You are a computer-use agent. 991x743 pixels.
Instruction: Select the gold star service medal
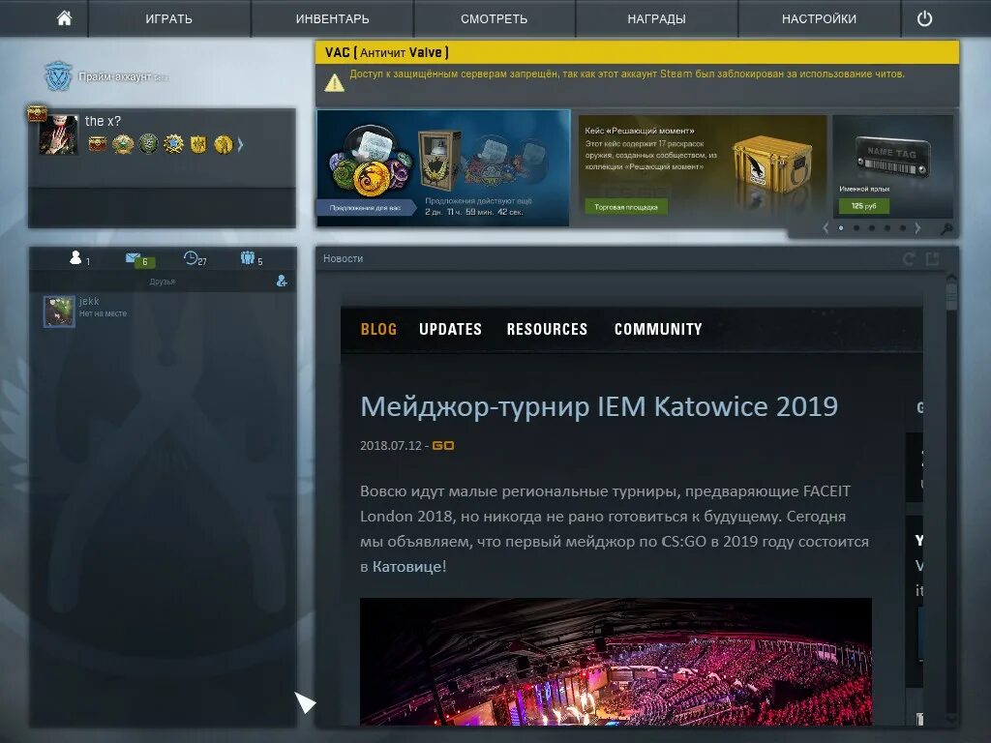point(123,144)
